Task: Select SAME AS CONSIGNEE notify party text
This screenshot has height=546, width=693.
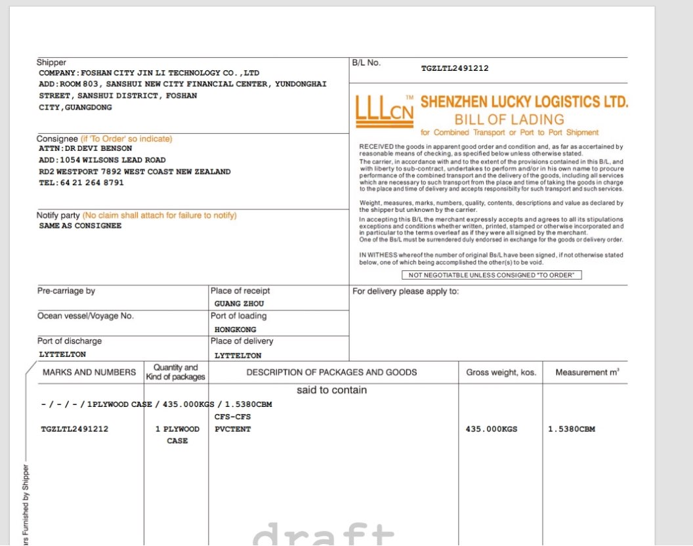Action: pyautogui.click(x=80, y=226)
